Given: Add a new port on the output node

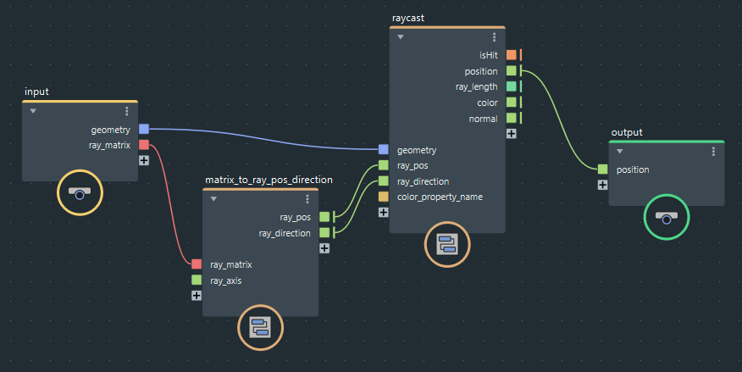Looking at the screenshot, I should [602, 185].
